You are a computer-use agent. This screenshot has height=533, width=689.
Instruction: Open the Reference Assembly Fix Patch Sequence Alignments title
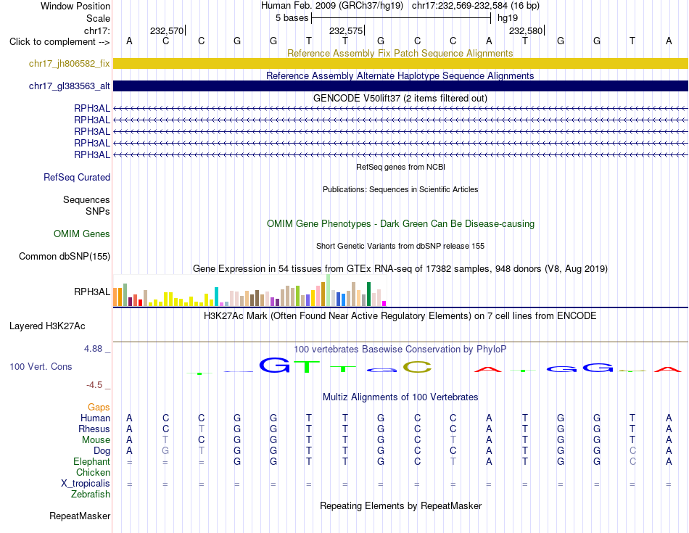click(400, 53)
